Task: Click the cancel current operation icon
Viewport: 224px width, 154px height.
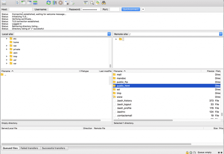Action: click(x=60, y=3)
